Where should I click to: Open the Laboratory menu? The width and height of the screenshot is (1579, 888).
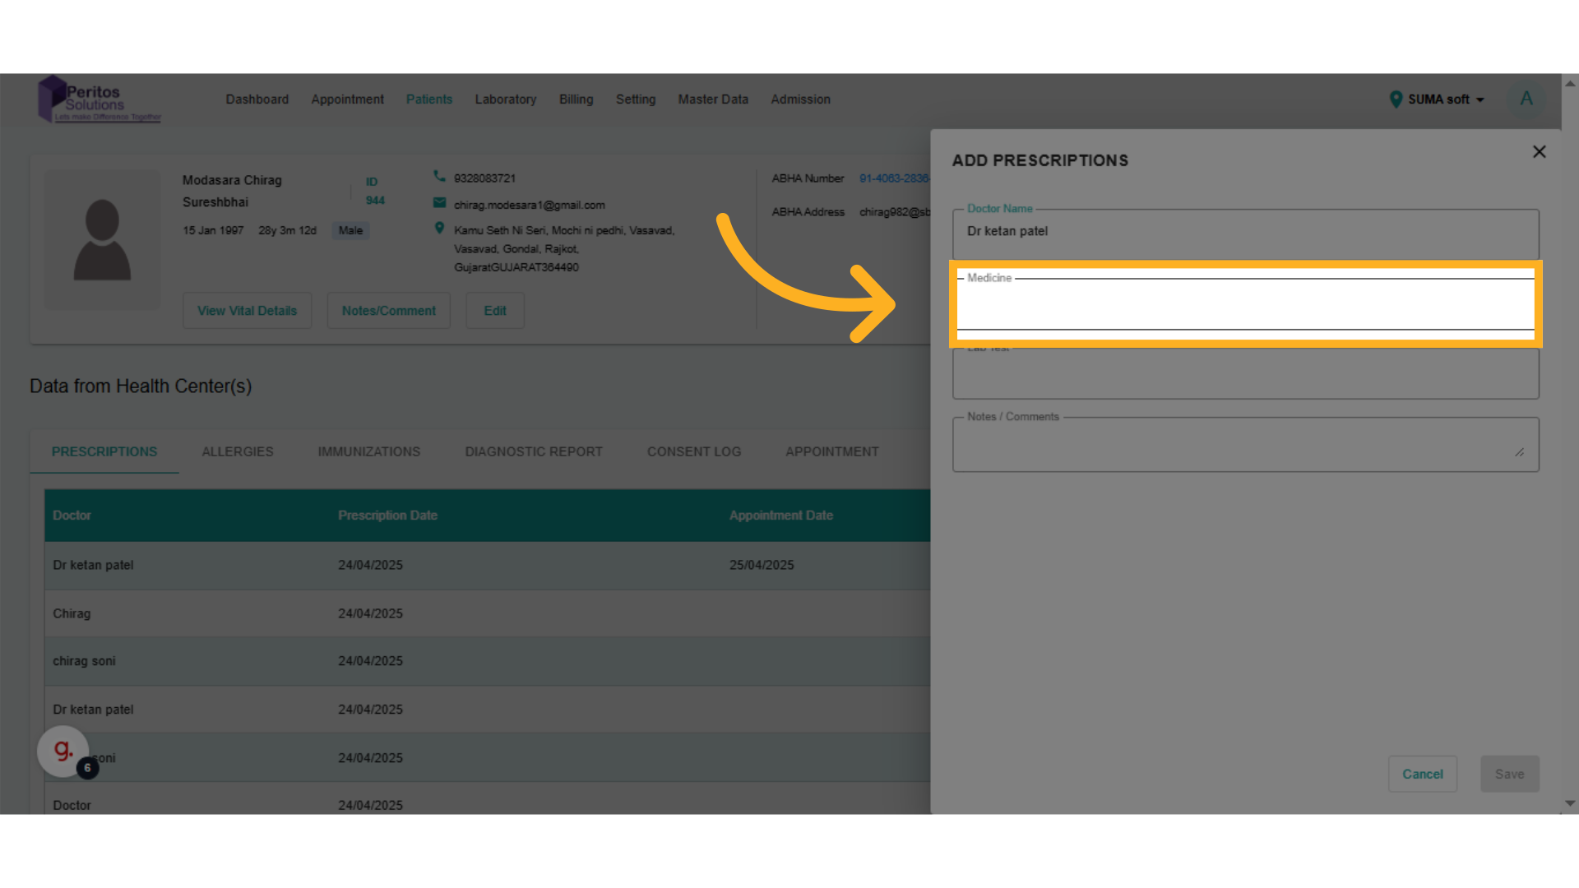point(505,99)
